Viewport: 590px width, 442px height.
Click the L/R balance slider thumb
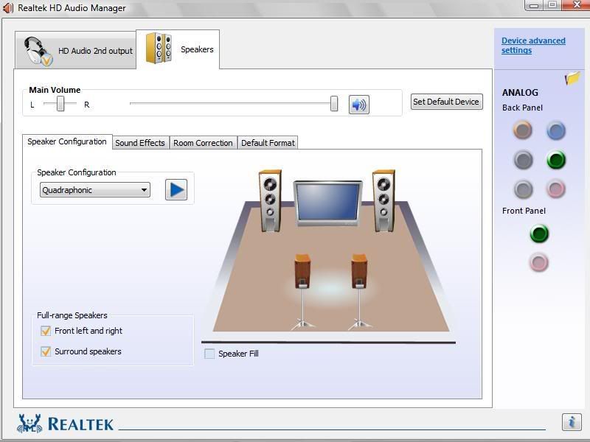click(60, 103)
